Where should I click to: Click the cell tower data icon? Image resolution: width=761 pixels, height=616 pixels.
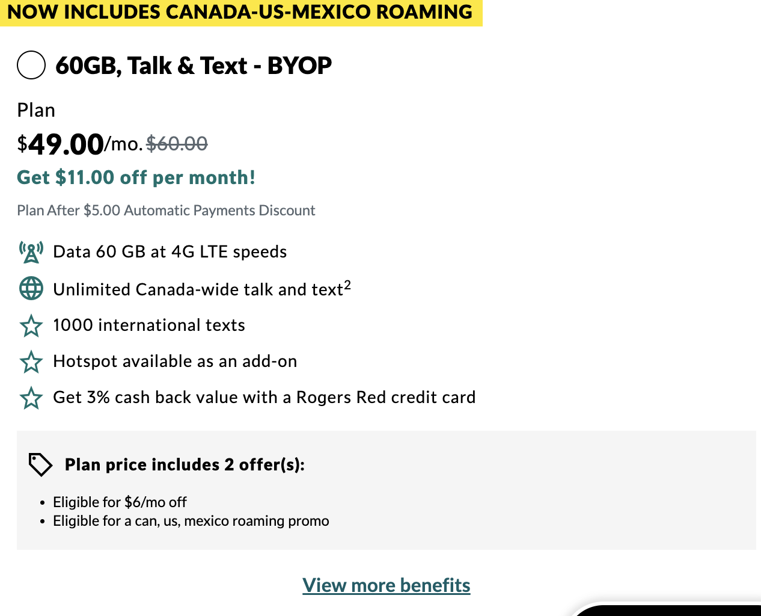point(31,252)
